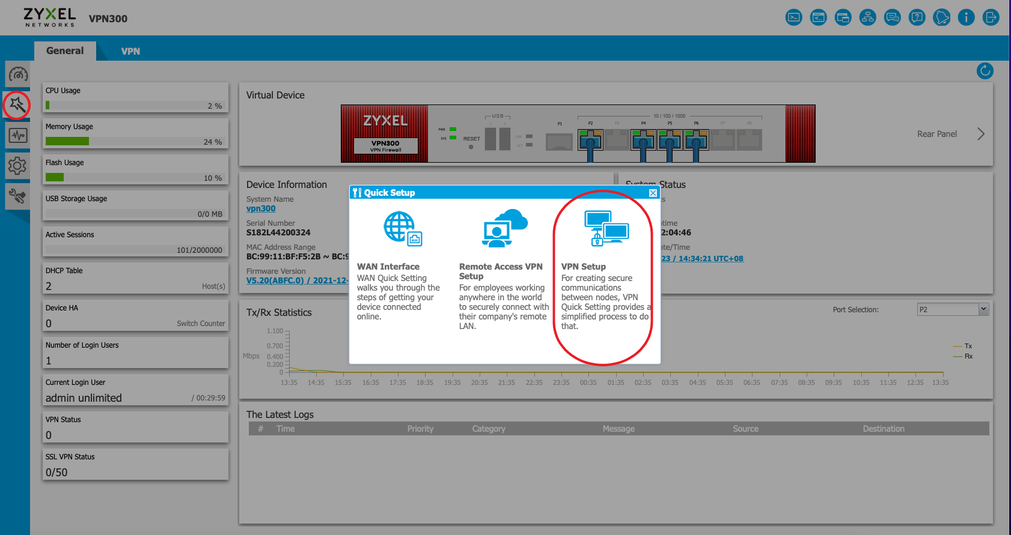Switch to the VPN tab

click(x=130, y=51)
